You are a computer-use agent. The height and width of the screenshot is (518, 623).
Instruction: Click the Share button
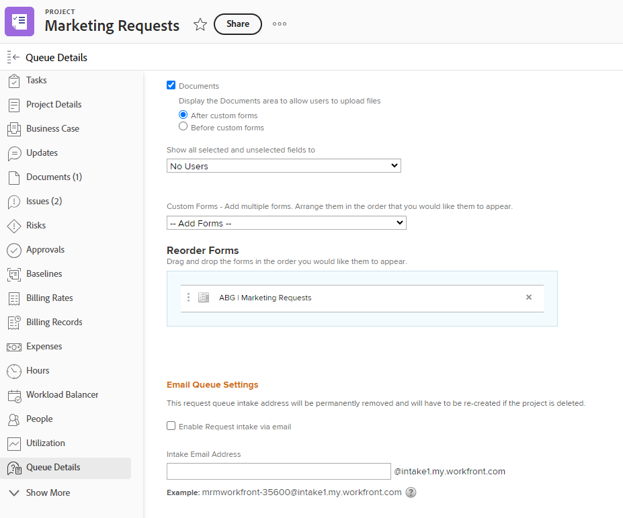point(237,24)
